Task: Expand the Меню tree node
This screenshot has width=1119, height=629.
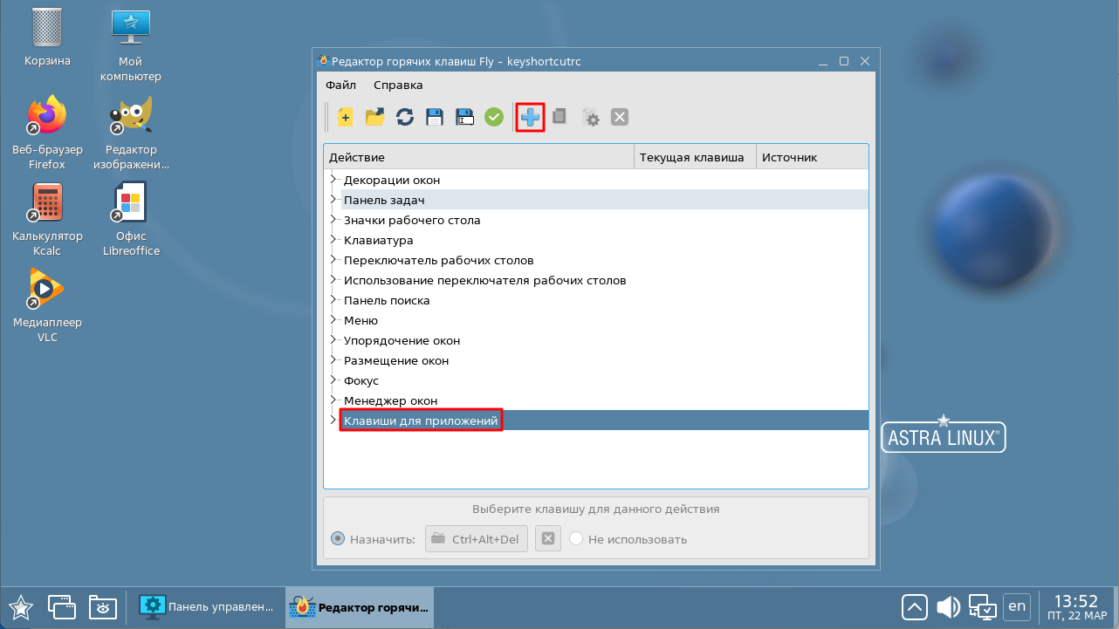Action: (x=333, y=320)
